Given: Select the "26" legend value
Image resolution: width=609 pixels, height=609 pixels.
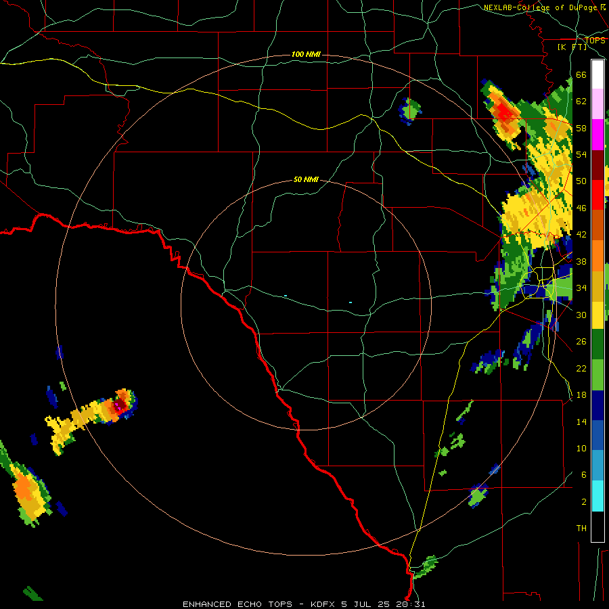Looking at the screenshot, I should click(581, 342).
